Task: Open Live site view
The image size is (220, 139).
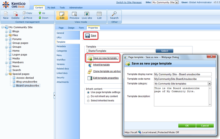Action: tap(87, 16)
